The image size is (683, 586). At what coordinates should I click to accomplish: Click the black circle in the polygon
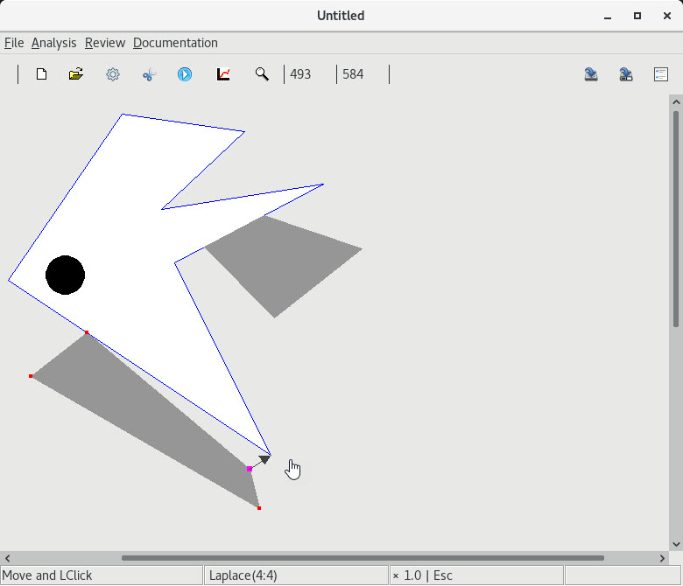coord(65,275)
